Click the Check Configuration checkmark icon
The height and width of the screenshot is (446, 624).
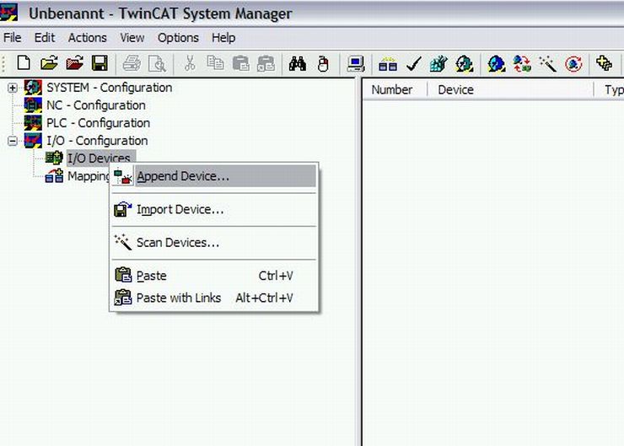coord(414,63)
